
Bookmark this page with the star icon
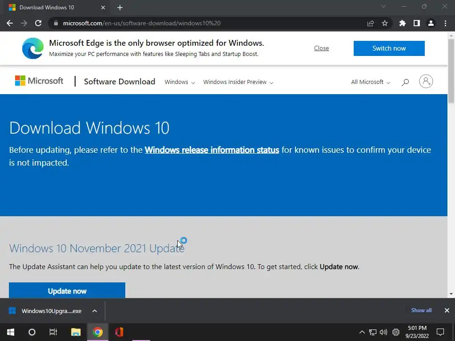click(x=385, y=23)
